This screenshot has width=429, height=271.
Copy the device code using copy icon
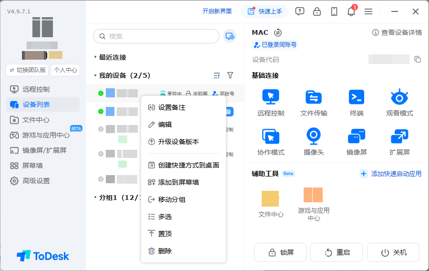[418, 59]
